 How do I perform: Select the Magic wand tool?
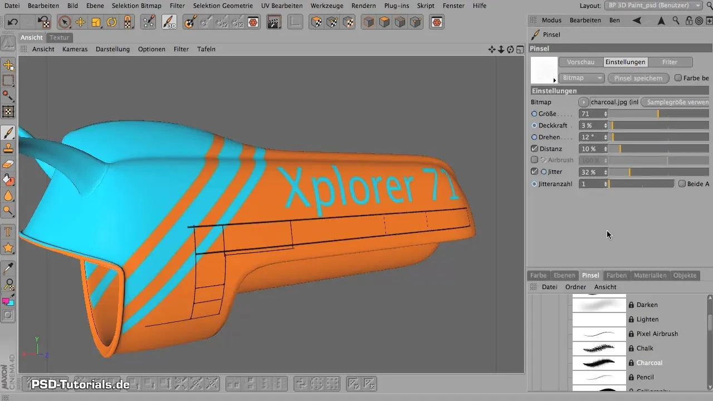pyautogui.click(x=8, y=96)
